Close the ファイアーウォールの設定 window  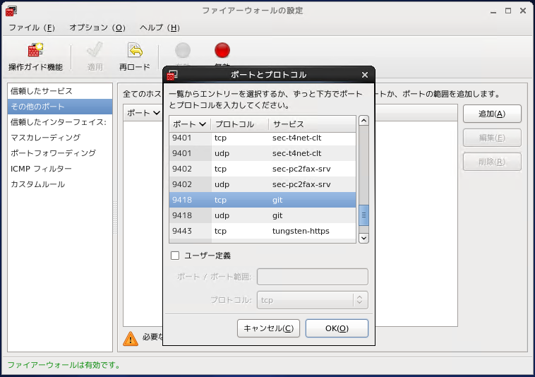click(x=523, y=11)
